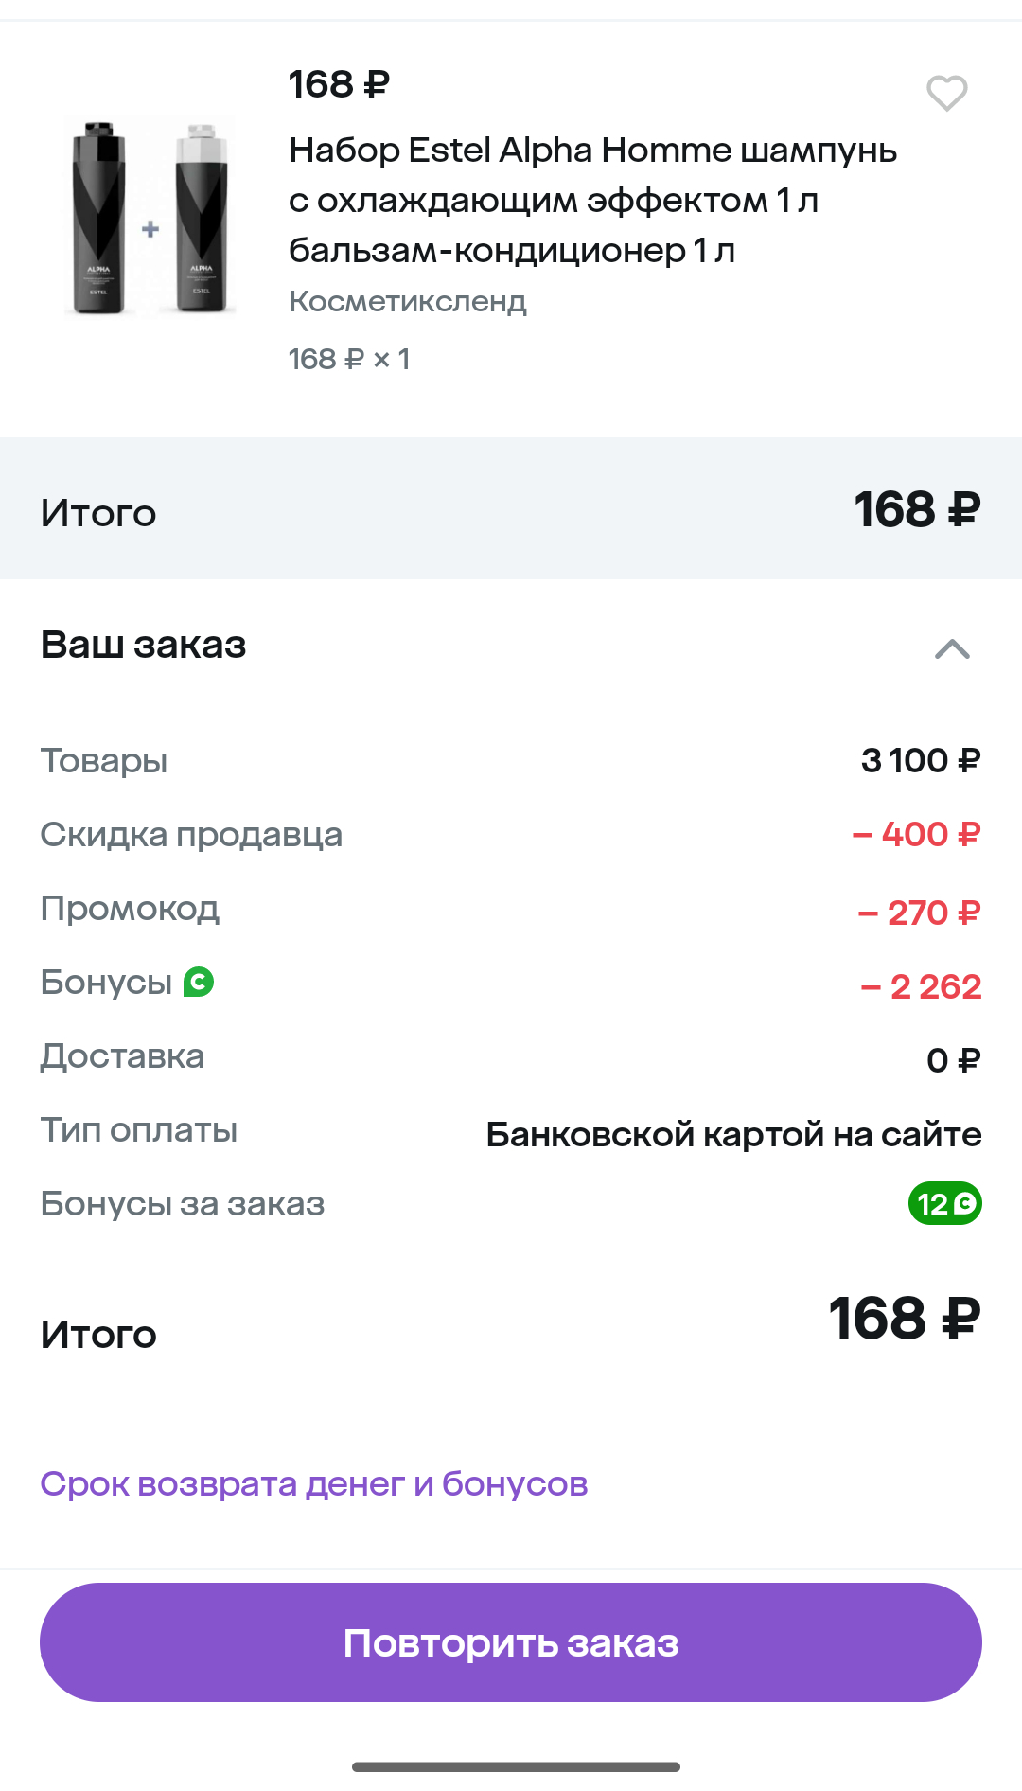Tap the Ваш заказ heading text
The height and width of the screenshot is (1791, 1022).
(143, 645)
